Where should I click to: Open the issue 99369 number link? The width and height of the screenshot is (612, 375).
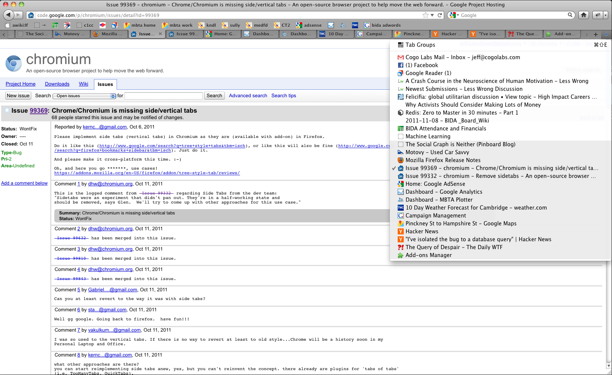click(38, 111)
